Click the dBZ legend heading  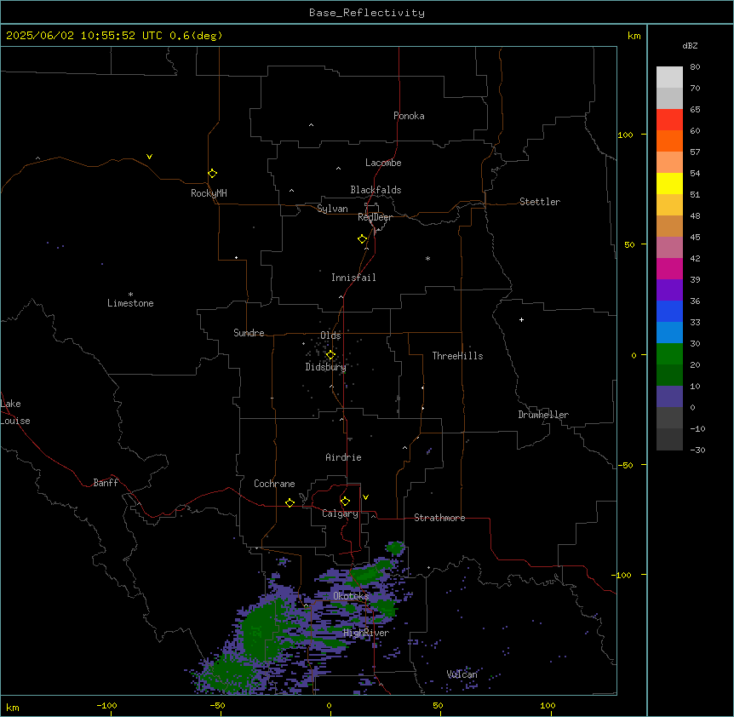pyautogui.click(x=690, y=46)
